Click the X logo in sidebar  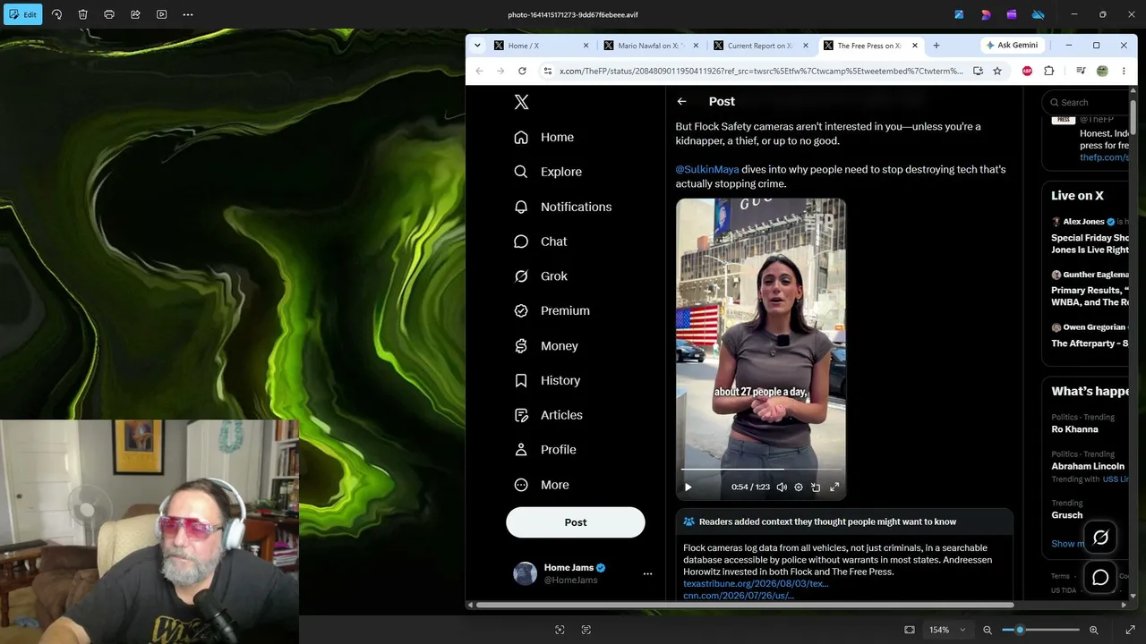(522, 102)
